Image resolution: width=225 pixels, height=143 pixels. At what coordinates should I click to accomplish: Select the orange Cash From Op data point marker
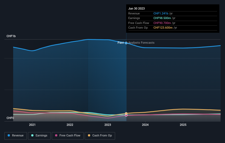[x=126, y=114]
